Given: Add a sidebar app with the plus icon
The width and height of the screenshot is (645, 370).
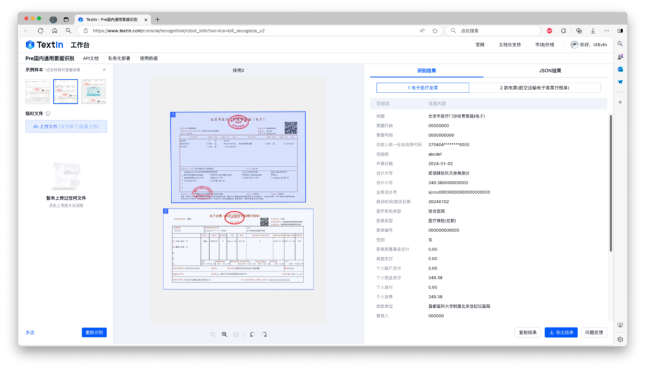Looking at the screenshot, I should click(x=620, y=102).
